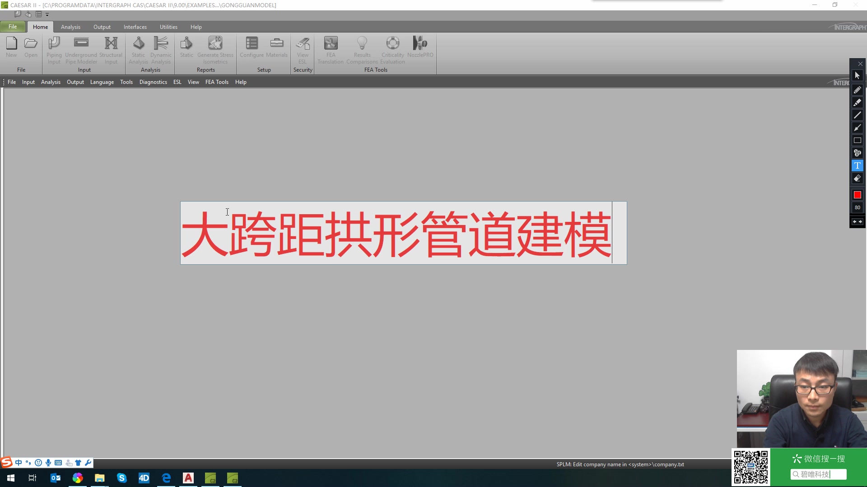Expand the annotation toolbar width arrows

pyautogui.click(x=857, y=221)
